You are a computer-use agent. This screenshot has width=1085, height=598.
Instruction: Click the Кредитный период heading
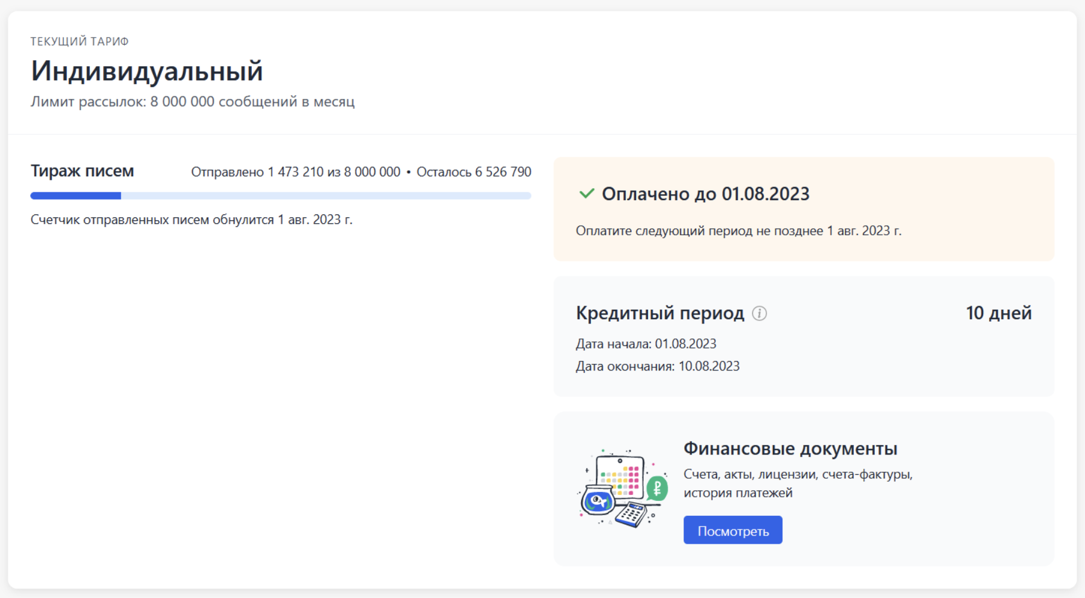click(x=660, y=313)
